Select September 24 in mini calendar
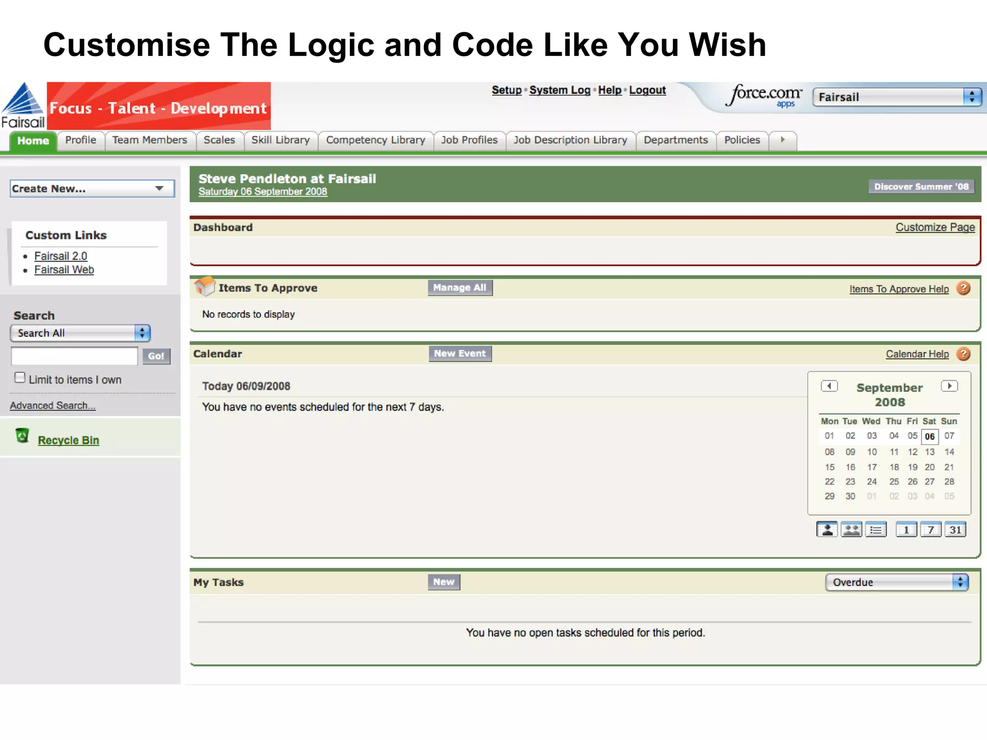 [872, 482]
